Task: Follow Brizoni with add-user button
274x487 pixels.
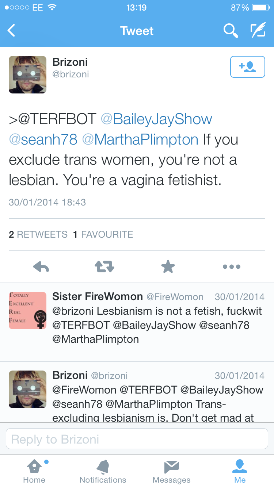Action: (247, 67)
